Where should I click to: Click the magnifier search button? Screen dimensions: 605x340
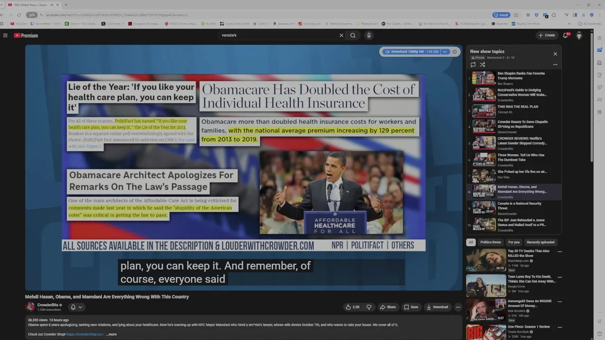(x=353, y=35)
